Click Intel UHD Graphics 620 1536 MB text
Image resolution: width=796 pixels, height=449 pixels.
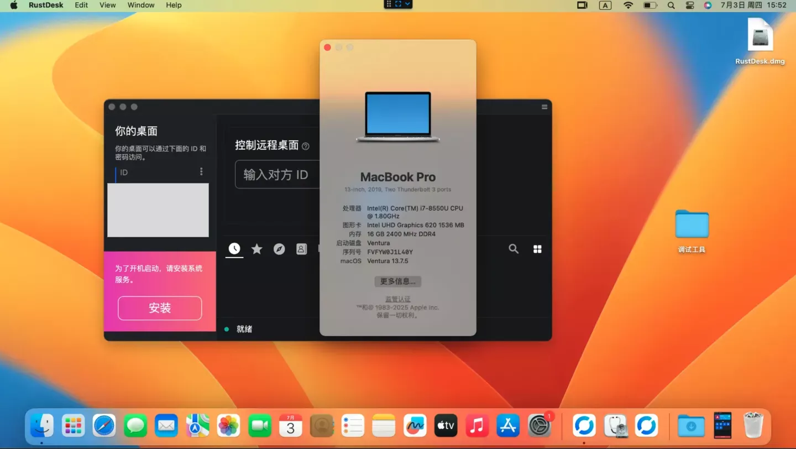point(416,226)
